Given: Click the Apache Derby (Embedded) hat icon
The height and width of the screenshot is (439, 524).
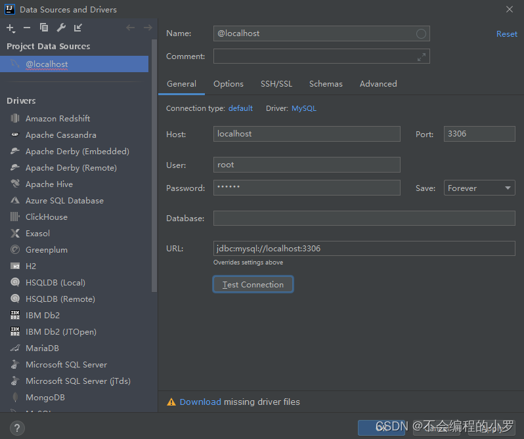Looking at the screenshot, I should tap(14, 151).
